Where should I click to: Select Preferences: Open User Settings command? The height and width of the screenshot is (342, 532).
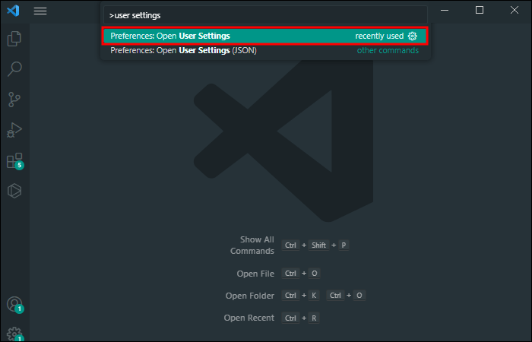[264, 36]
